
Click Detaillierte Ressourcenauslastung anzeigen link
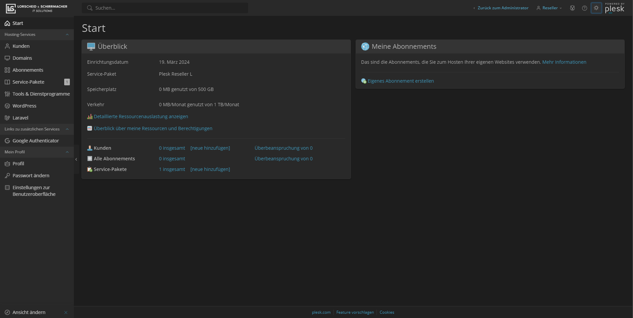pos(141,117)
